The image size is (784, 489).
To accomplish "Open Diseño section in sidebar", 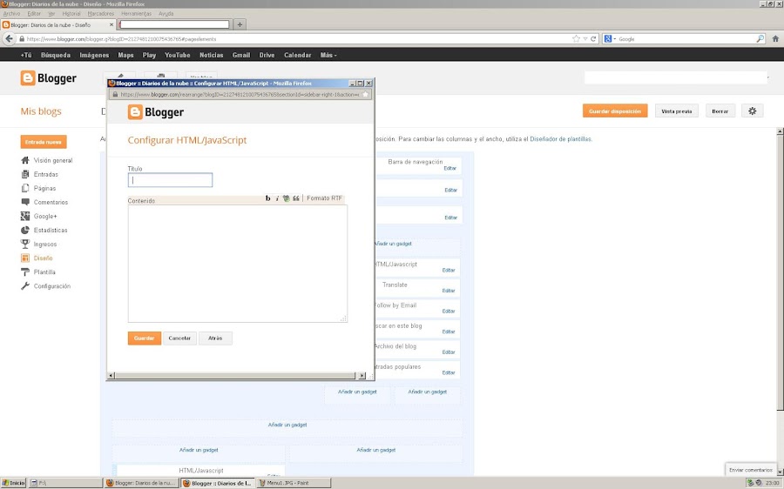I will (43, 258).
